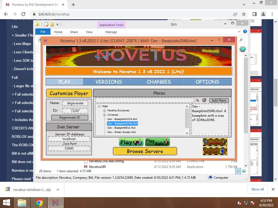Open the Explorer Home ribbon tab

[x=58, y=32]
